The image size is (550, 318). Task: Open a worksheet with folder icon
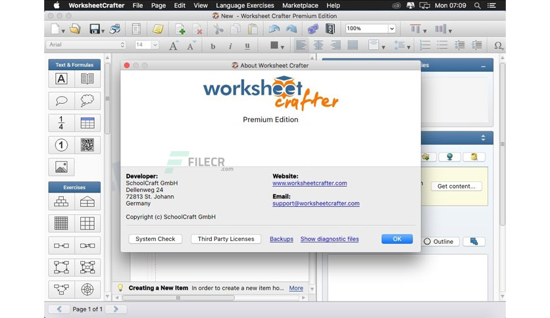point(75,29)
